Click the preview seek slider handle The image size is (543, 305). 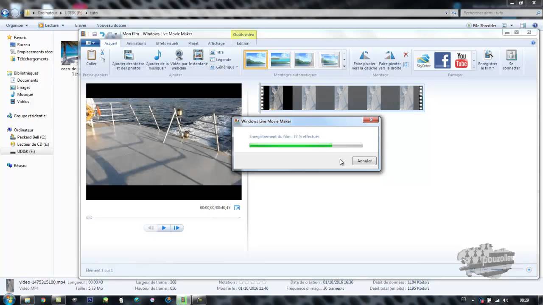point(89,217)
